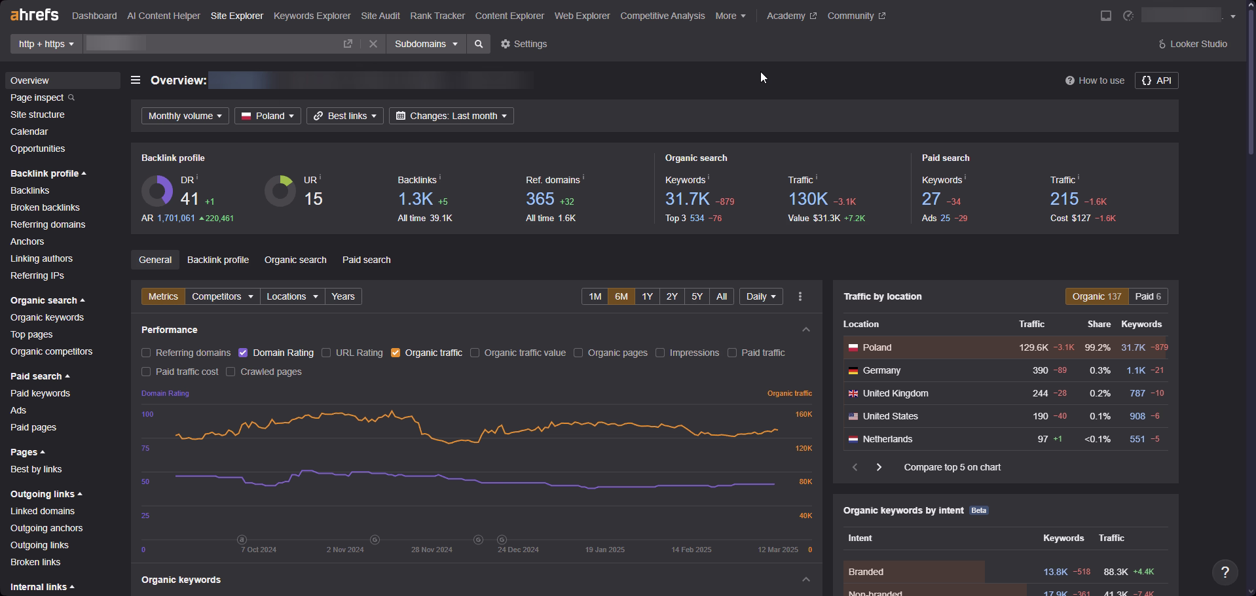Screen dimensions: 1256x596
Task: Open chart options three-dot menu
Action: 800,296
